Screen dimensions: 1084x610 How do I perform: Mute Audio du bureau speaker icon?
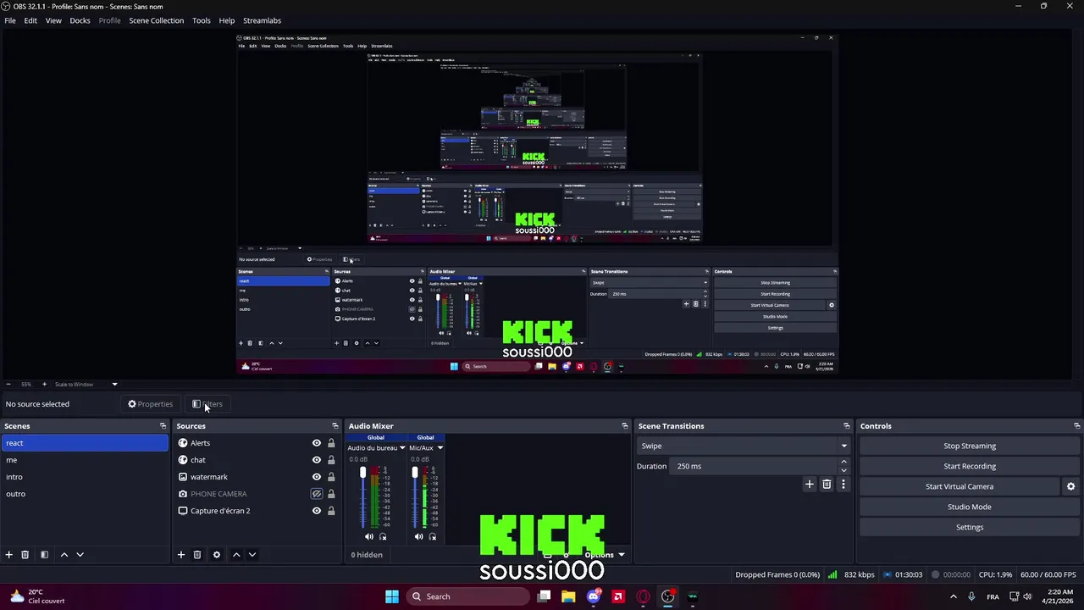(x=368, y=536)
